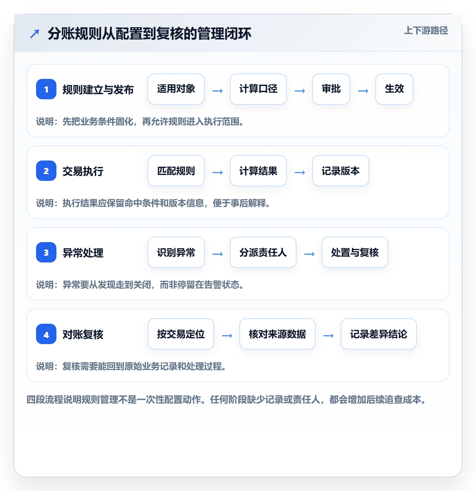Select the 生效 step box

394,89
